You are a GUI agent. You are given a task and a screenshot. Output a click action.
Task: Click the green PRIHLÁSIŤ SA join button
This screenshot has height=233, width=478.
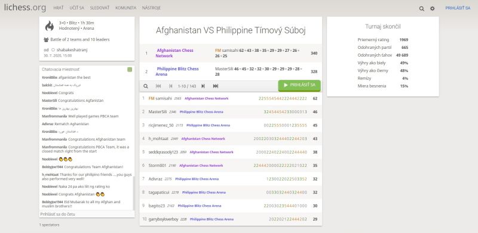299,85
